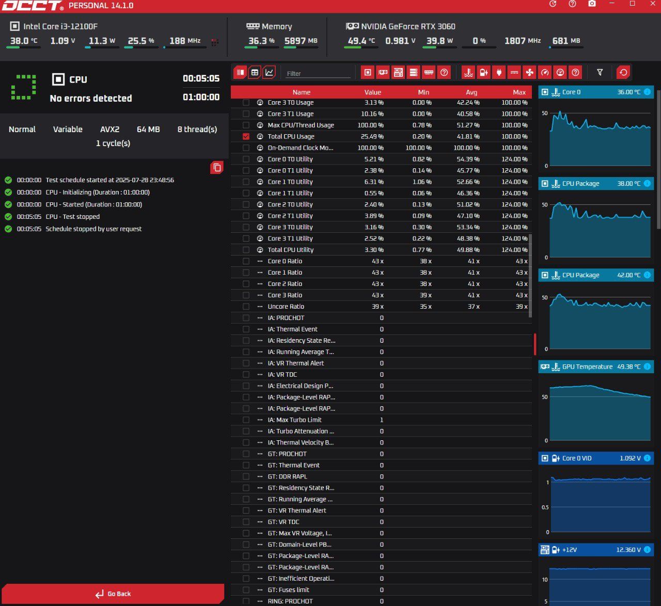Open info for GPU Temperature graph

coord(648,366)
